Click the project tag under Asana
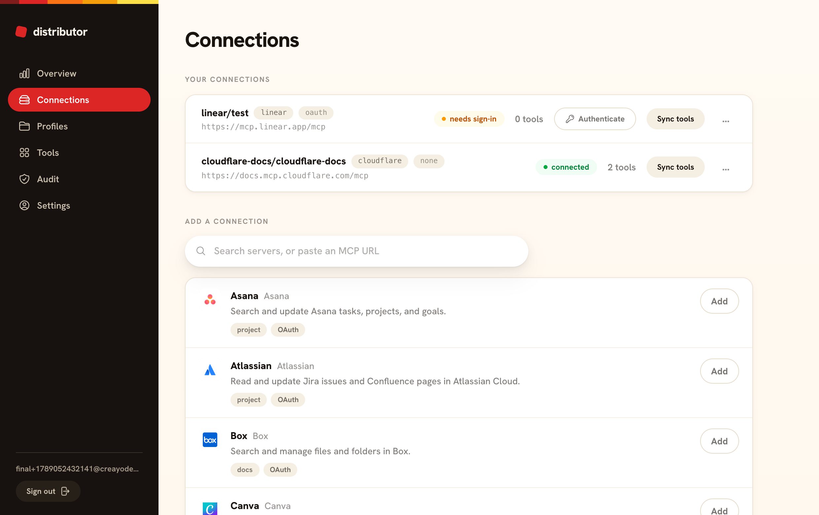Viewport: 819px width, 515px height. (249, 330)
